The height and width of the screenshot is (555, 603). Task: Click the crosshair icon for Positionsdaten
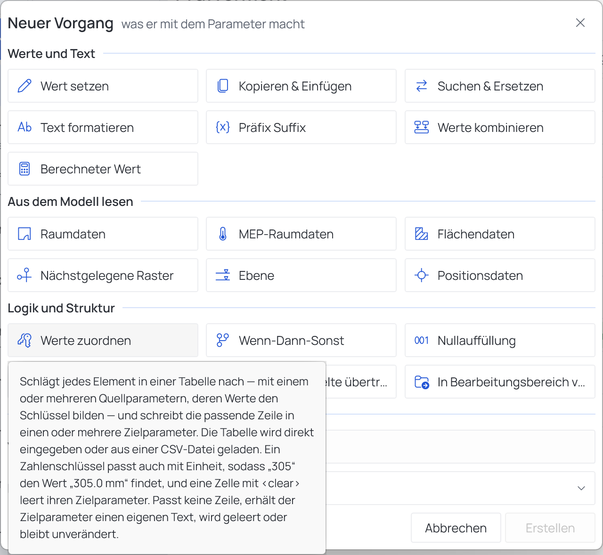pos(422,275)
